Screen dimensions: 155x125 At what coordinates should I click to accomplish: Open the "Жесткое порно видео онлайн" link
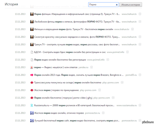(x=59, y=113)
